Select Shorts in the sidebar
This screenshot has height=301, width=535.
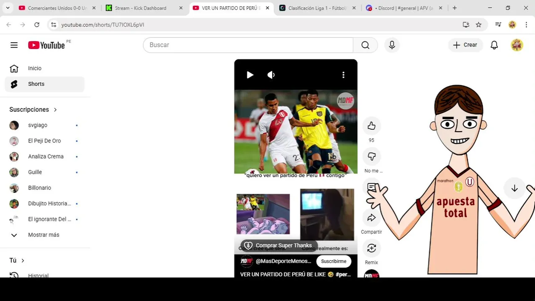tap(45, 84)
